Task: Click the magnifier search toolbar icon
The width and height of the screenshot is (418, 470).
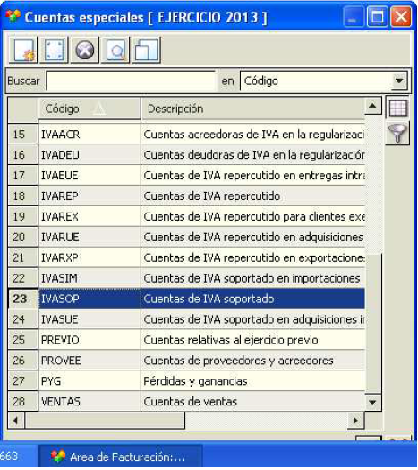Action: tap(115, 49)
